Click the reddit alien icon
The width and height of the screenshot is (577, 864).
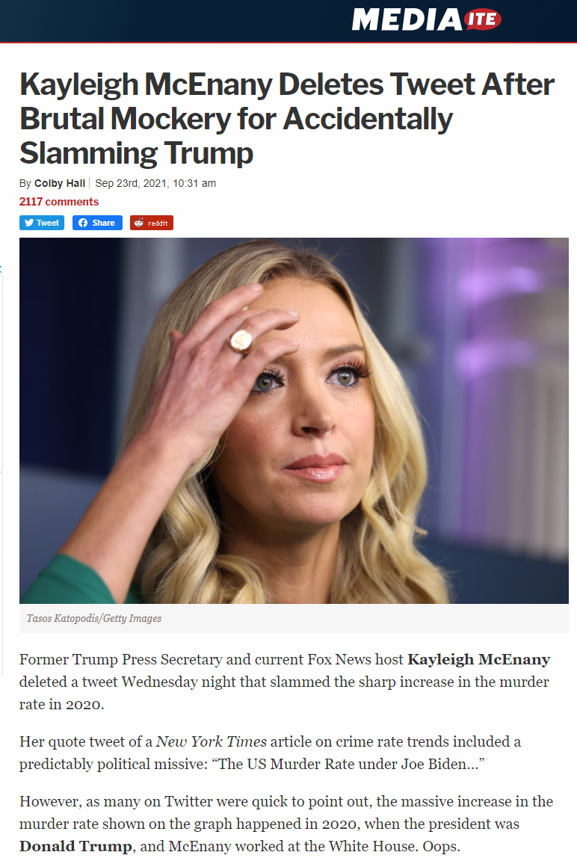coord(139,223)
